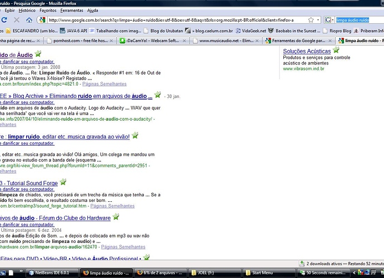
Task: Click the search box containing limpa áudio ruído
Action: coord(360,20)
